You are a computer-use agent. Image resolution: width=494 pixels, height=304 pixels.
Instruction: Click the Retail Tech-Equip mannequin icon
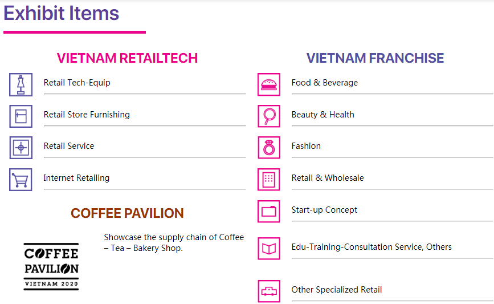point(21,84)
